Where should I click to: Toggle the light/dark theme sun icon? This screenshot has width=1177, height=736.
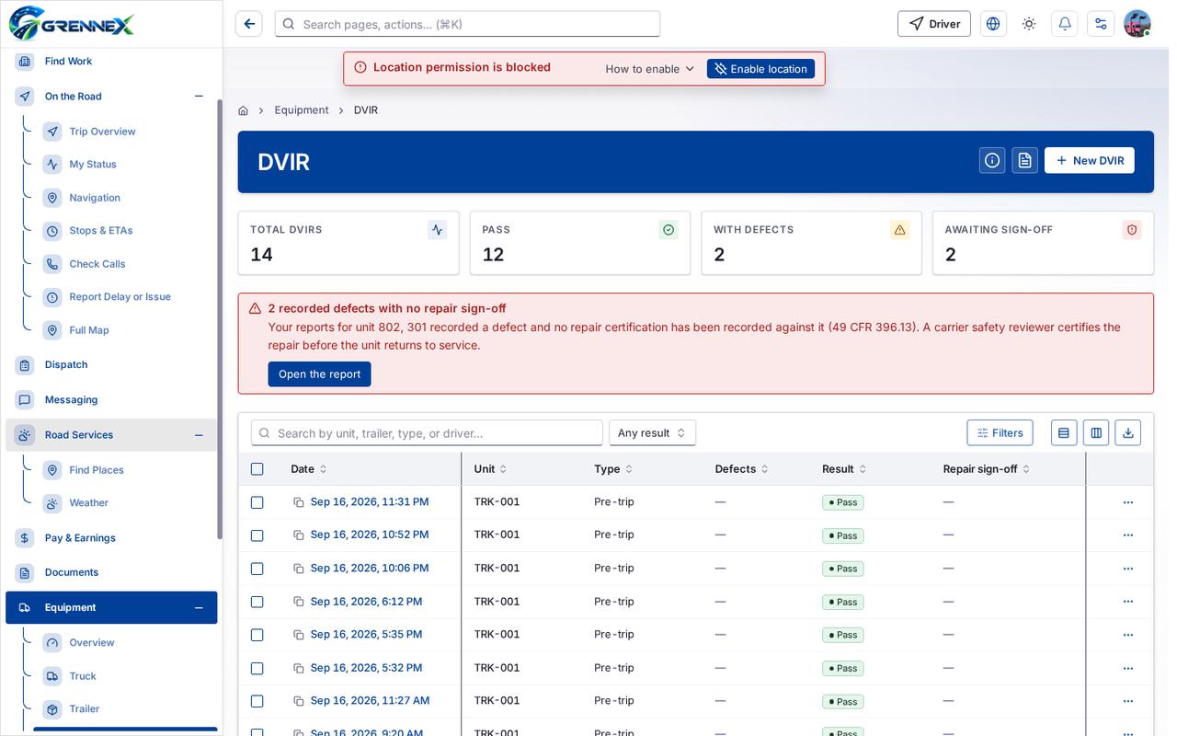[1029, 24]
